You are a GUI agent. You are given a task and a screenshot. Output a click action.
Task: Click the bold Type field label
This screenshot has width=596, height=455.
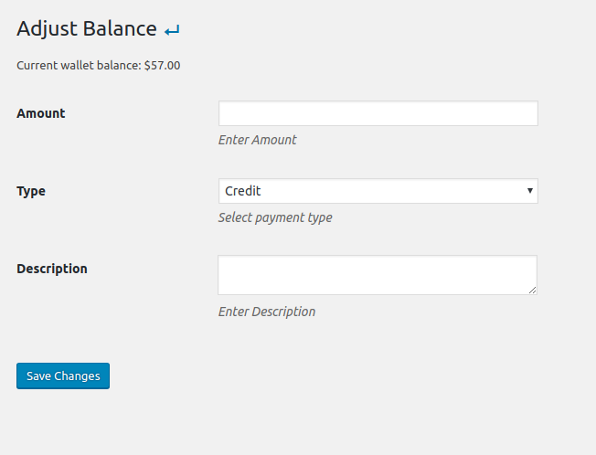[x=31, y=191]
